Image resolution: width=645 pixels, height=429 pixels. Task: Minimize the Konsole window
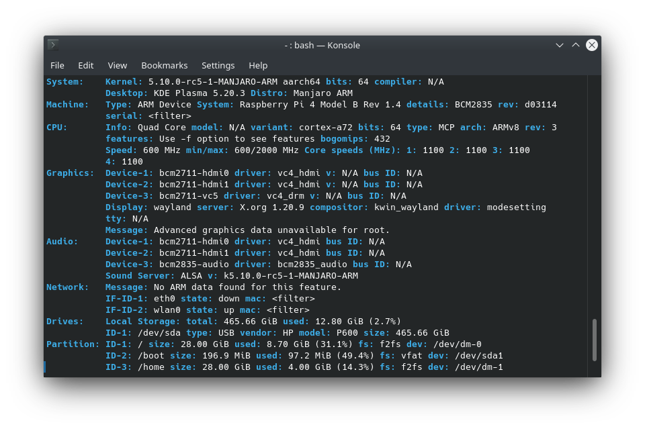point(560,45)
